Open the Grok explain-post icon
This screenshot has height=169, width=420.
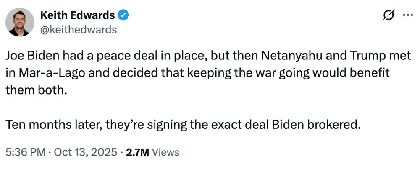(x=389, y=16)
